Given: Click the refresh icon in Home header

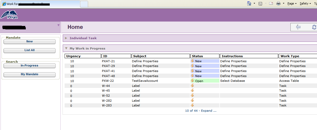Looking at the screenshot, I should [x=314, y=27].
